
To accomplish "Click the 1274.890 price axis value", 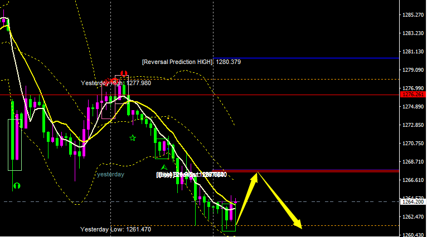I will click(x=413, y=107).
